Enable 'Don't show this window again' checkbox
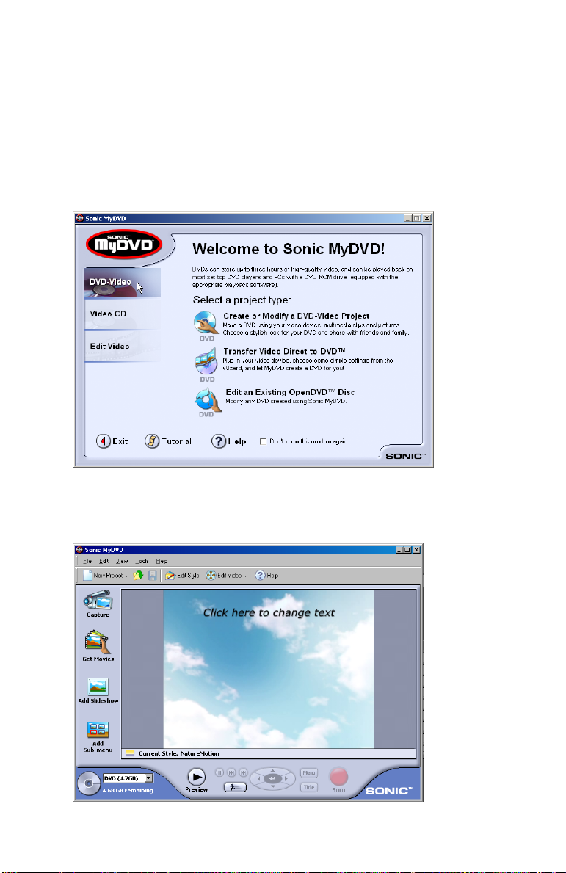Viewport: 566px width, 873px height. tap(264, 441)
